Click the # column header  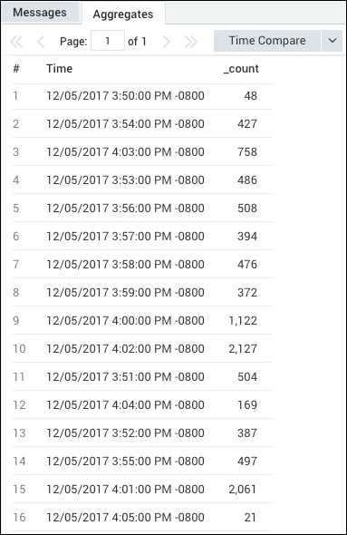(x=16, y=69)
